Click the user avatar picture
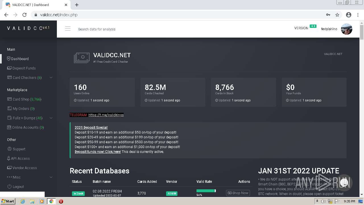 (347, 29)
